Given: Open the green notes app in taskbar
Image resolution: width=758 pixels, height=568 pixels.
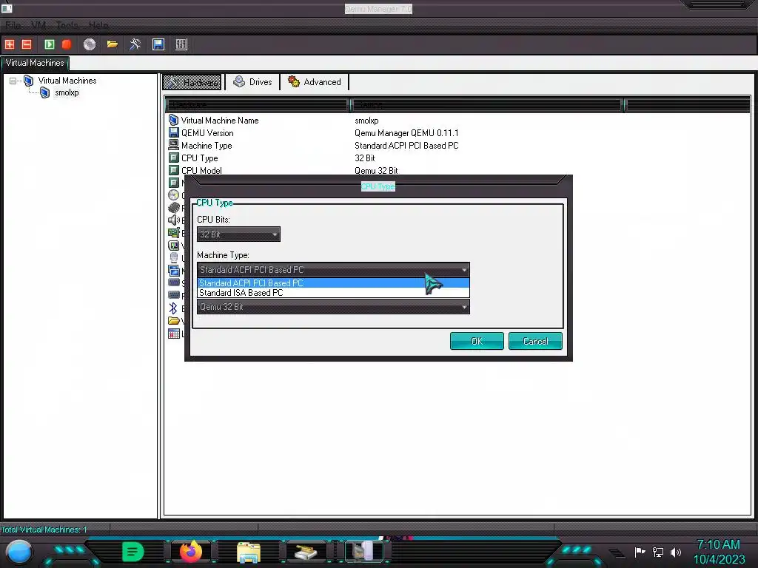Looking at the screenshot, I should point(133,552).
